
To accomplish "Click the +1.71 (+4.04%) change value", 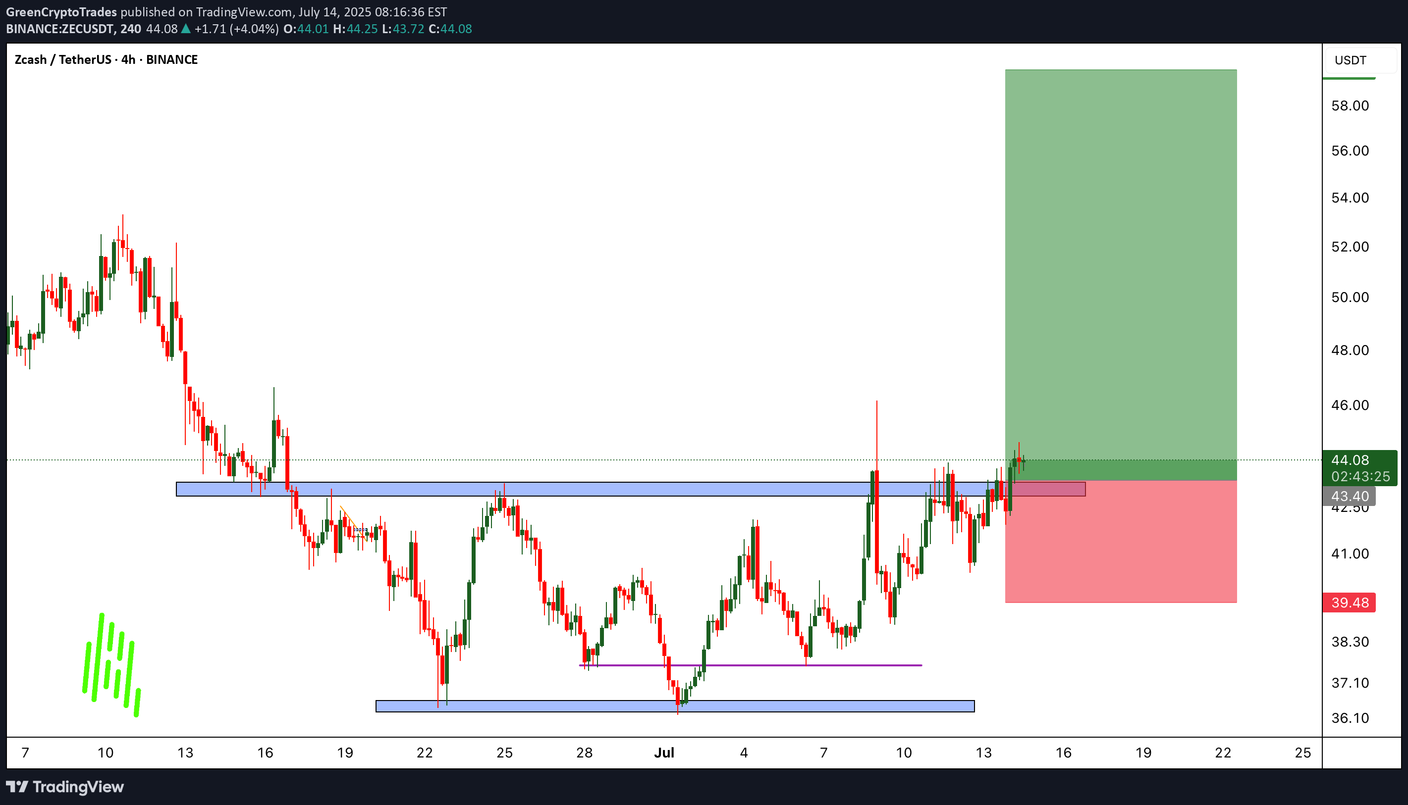I will pyautogui.click(x=236, y=29).
